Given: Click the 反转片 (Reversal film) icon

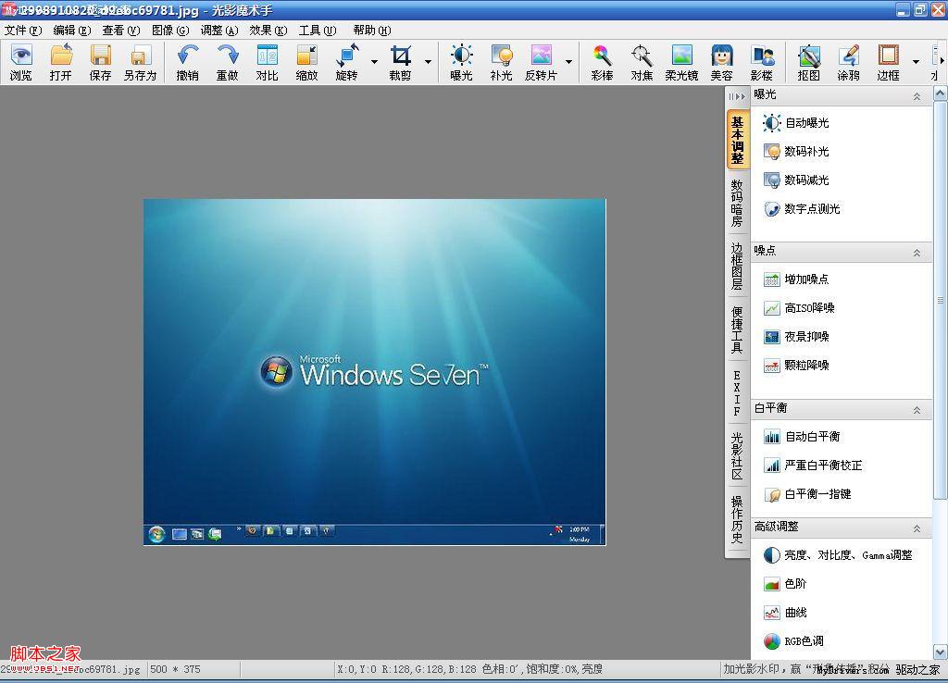Looking at the screenshot, I should tap(541, 62).
